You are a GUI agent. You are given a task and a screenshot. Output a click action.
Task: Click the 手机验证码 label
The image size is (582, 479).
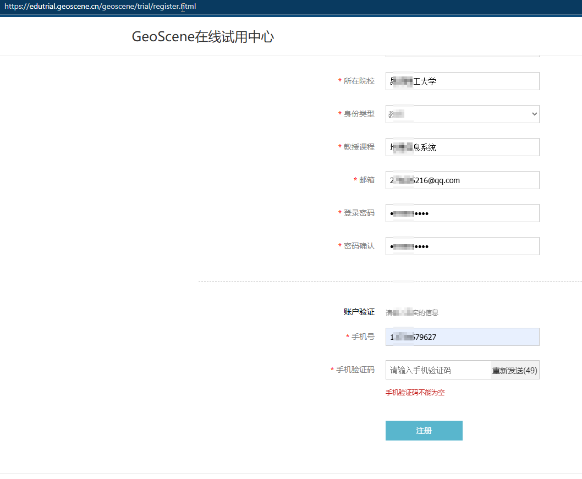point(355,370)
